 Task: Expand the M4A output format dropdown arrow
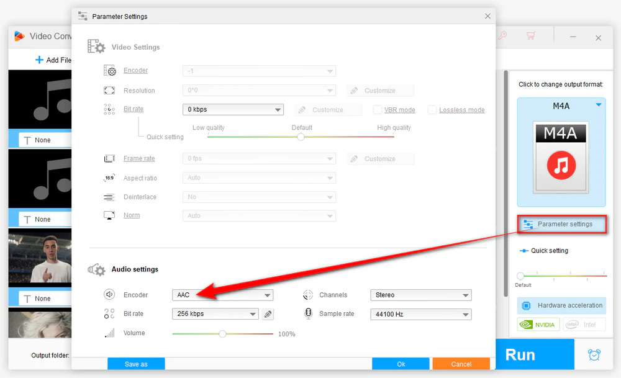tap(599, 105)
